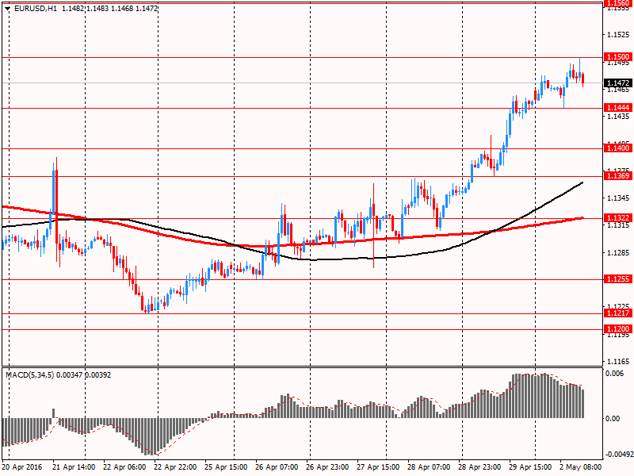Click the 26 Apr 07:00 time label
Viewport: 634px width, 476px height.
click(277, 467)
